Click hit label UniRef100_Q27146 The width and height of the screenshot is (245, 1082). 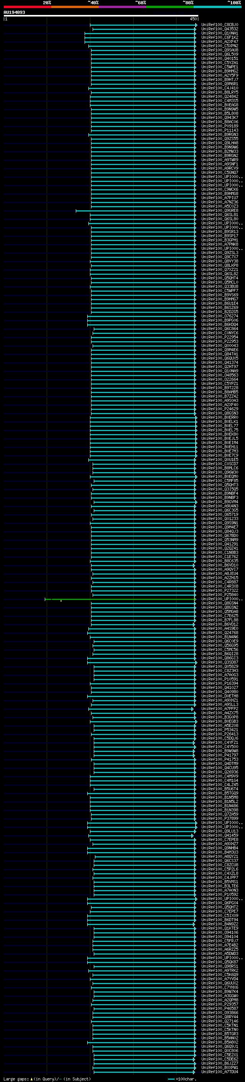[x=219, y=1021]
